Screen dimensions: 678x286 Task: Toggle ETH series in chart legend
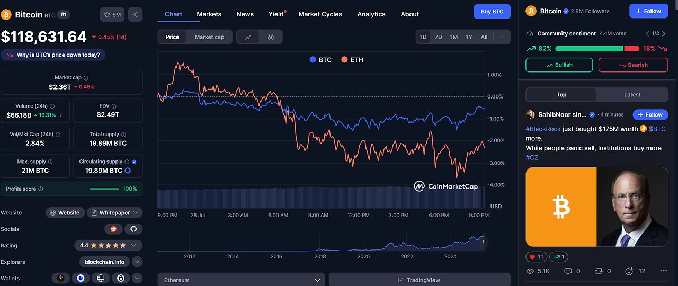(352, 60)
